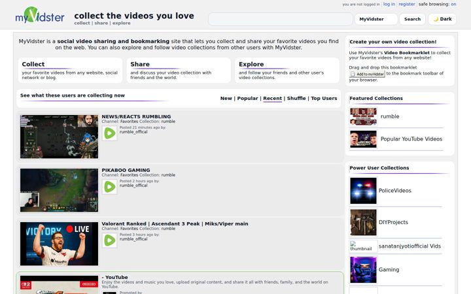
Task: Play the Valorant Ranked video icon
Action: pyautogui.click(x=110, y=240)
